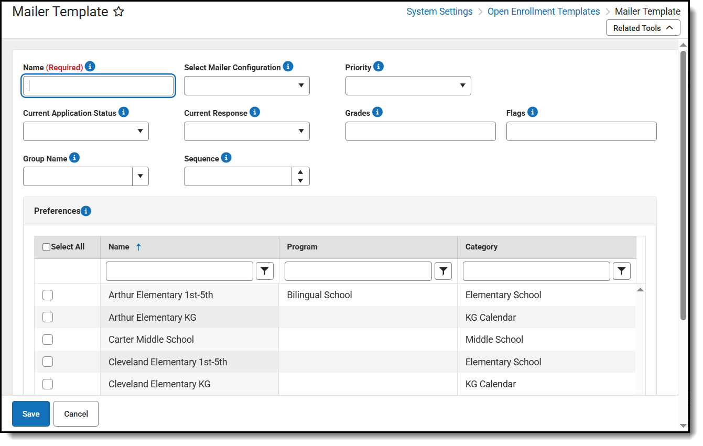Expand the Related Tools menu
The height and width of the screenshot is (446, 703).
coord(643,28)
